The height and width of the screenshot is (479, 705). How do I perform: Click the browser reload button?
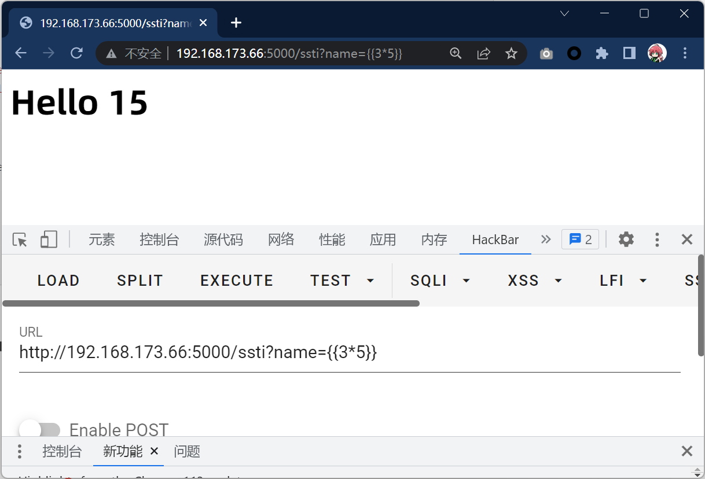76,53
